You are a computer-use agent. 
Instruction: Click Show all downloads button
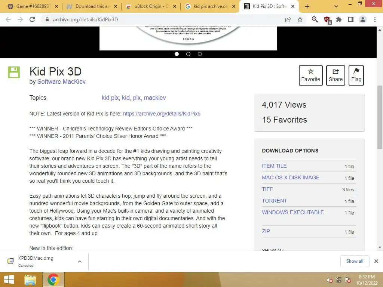[355, 261]
